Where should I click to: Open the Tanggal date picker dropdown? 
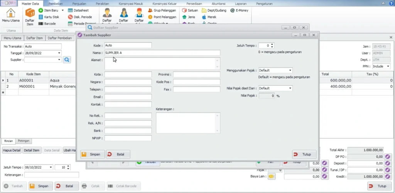[59, 53]
